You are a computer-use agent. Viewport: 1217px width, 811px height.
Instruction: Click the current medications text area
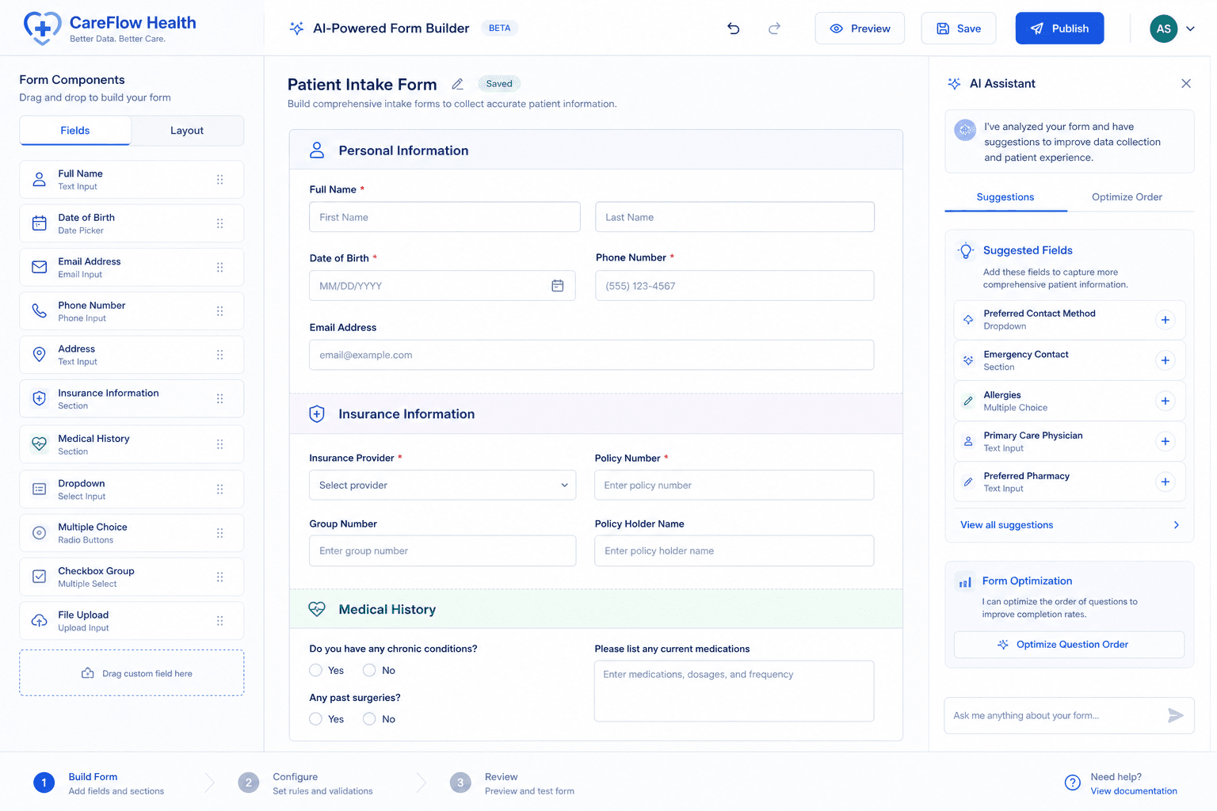pos(734,691)
